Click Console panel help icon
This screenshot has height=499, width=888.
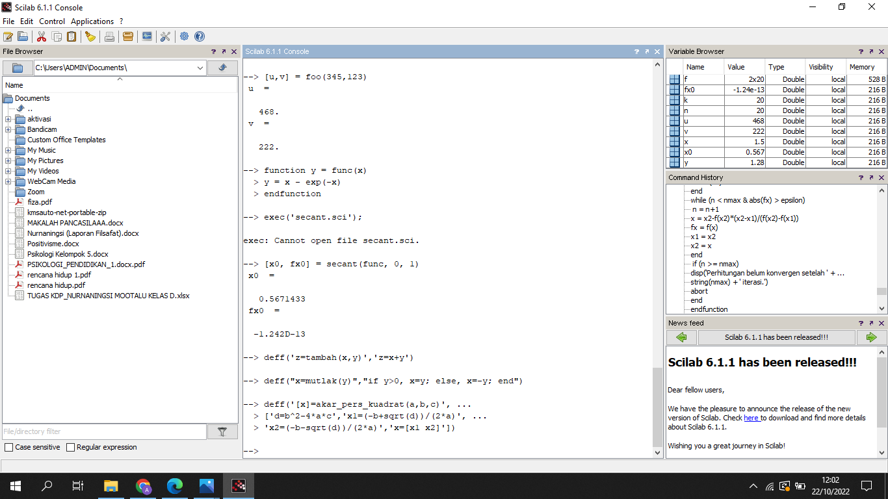[x=637, y=51]
